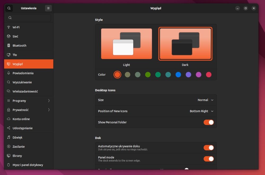The height and width of the screenshot is (175, 265).
Task: Choose the olive green accent color
Action: pyautogui.click(x=148, y=74)
